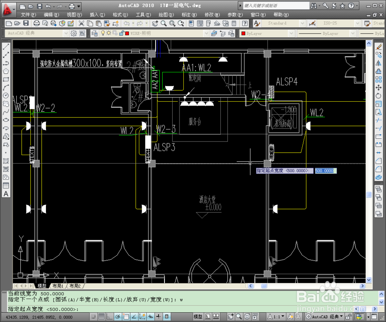Open the ByLayer color dropdown
The height and width of the screenshot is (322, 386).
click(x=291, y=33)
